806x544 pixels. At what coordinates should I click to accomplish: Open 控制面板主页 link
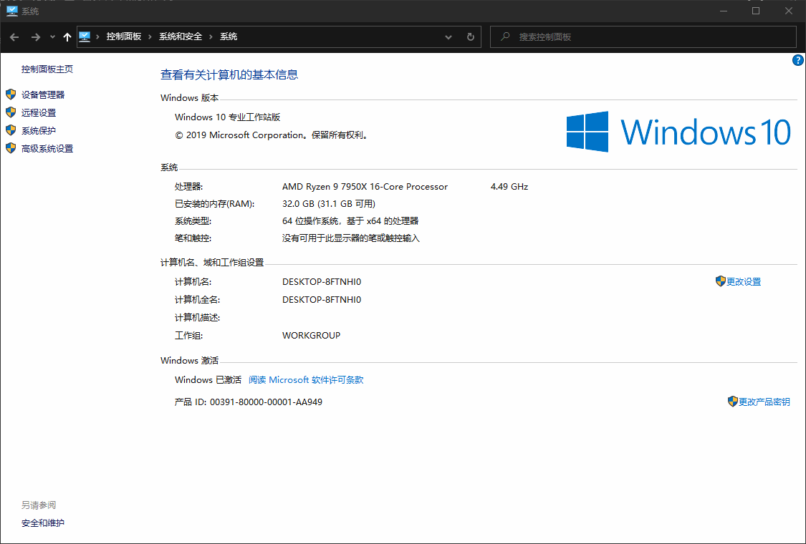click(x=47, y=69)
